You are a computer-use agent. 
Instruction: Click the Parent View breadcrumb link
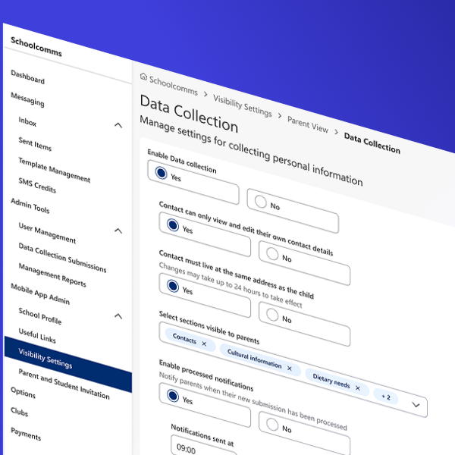309,124
